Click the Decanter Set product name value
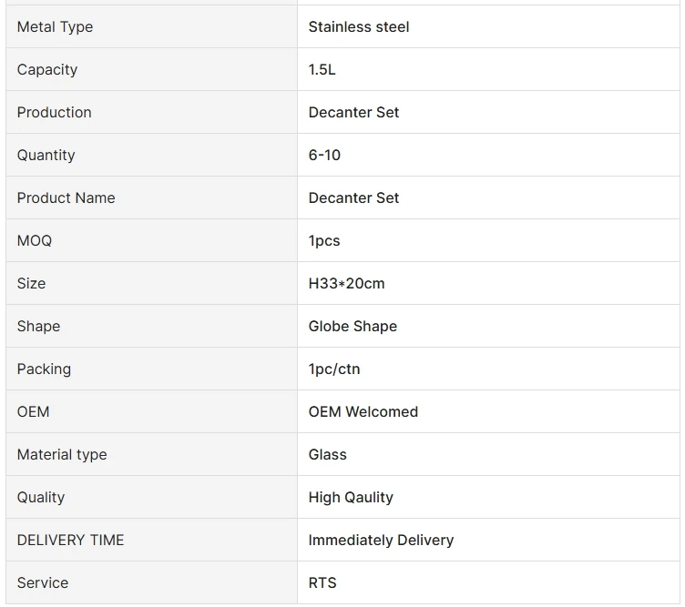This screenshot has height=607, width=685. pos(353,198)
